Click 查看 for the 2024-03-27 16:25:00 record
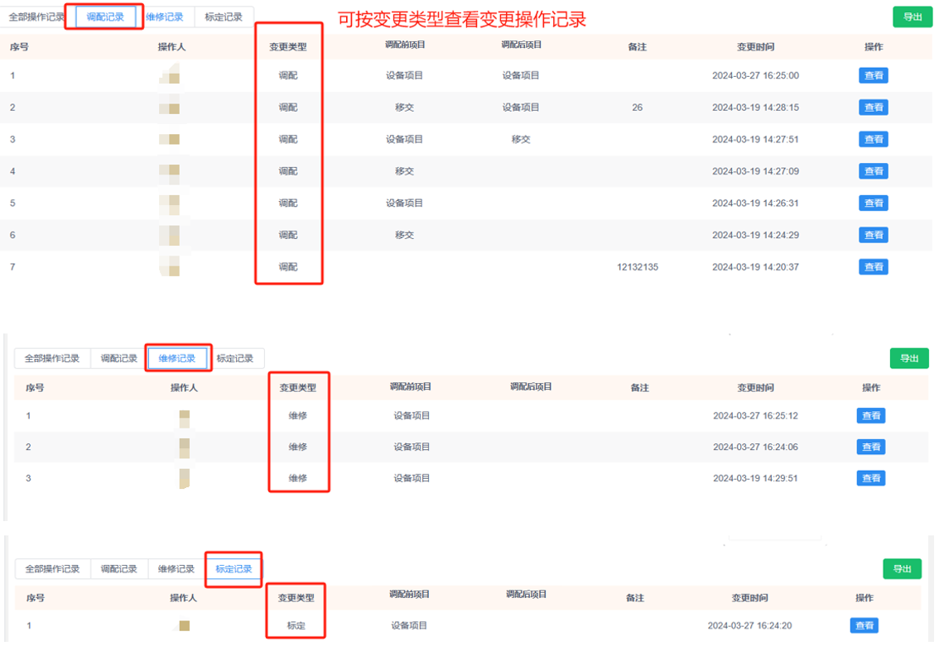Viewport: 939px width, 646px height. (x=873, y=75)
